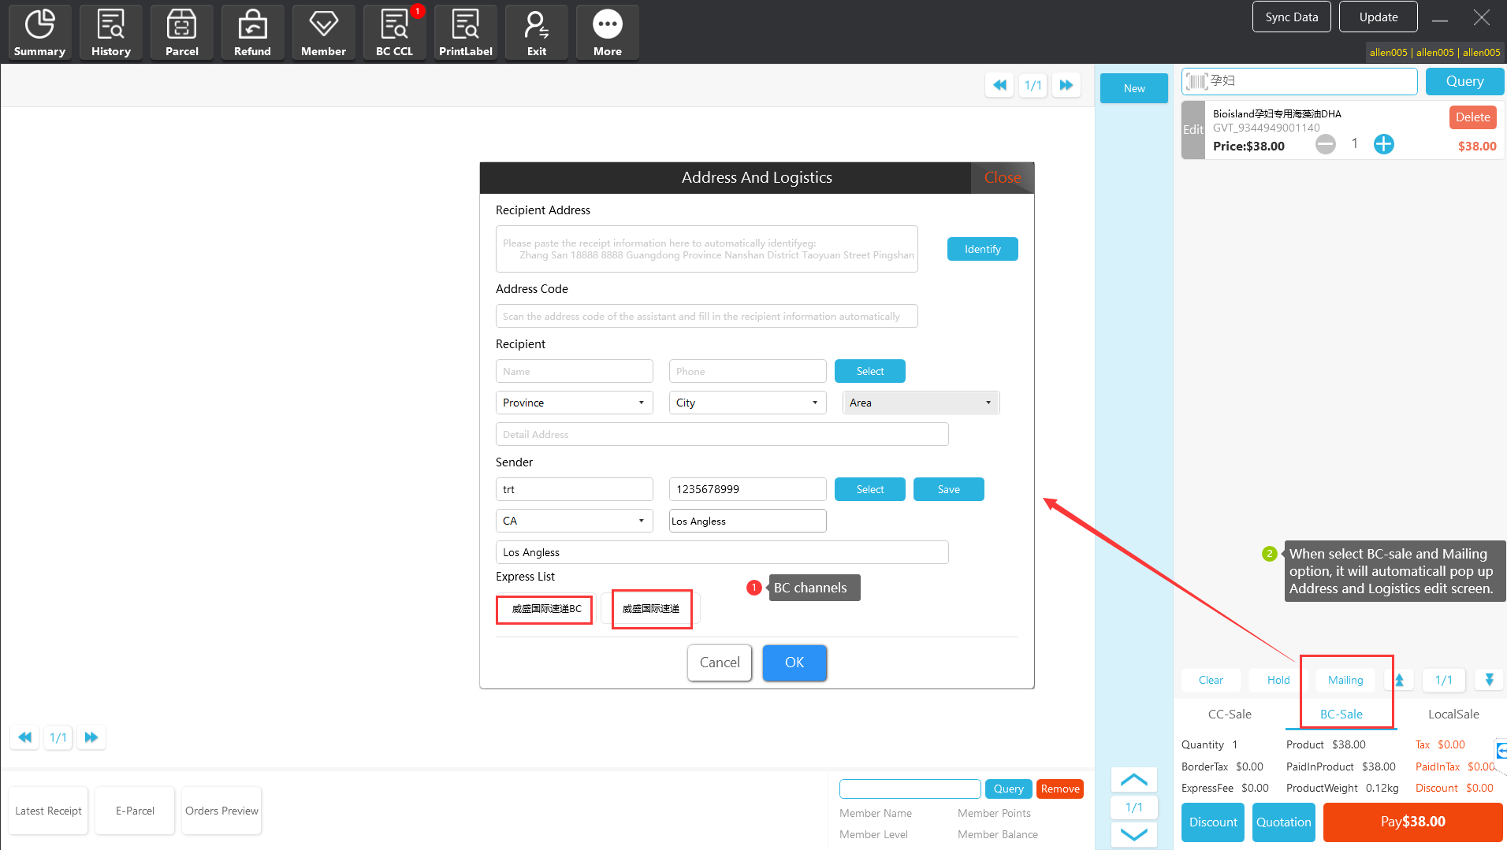Screen dimensions: 1507x850
Task: Toggle the Mailing option
Action: point(1345,680)
